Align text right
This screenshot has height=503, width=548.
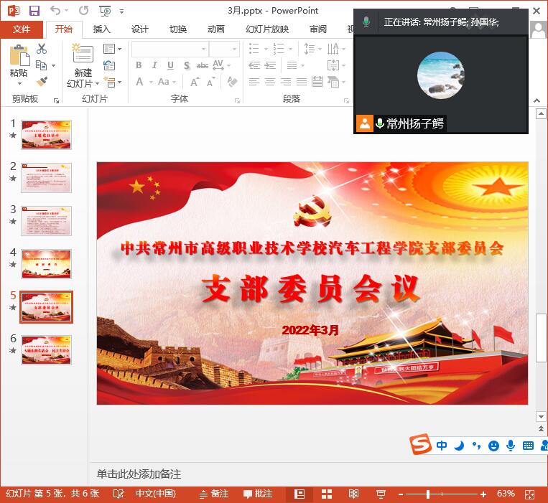286,82
